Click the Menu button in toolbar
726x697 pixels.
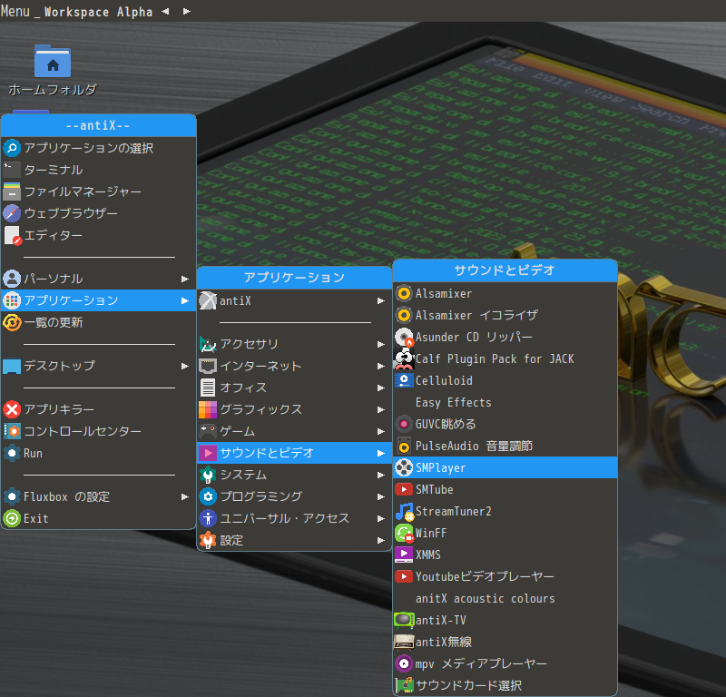tap(15, 11)
